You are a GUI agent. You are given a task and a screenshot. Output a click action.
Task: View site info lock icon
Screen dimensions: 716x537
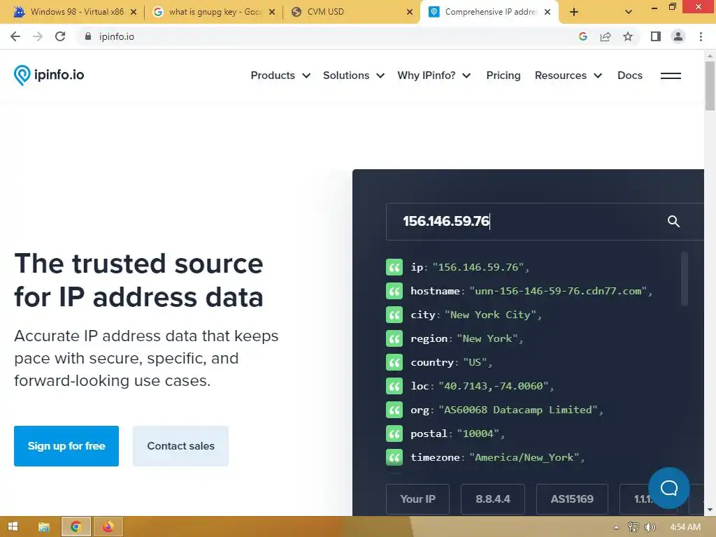click(88, 36)
